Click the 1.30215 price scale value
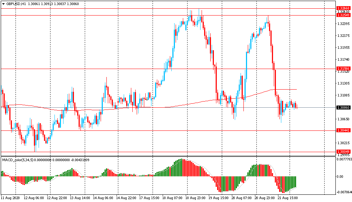The image size is (352, 202). click(344, 143)
